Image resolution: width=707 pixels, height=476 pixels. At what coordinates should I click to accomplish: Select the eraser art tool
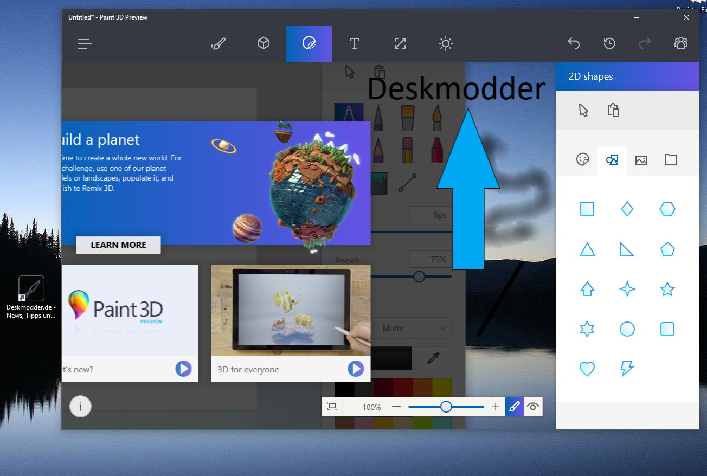408,150
